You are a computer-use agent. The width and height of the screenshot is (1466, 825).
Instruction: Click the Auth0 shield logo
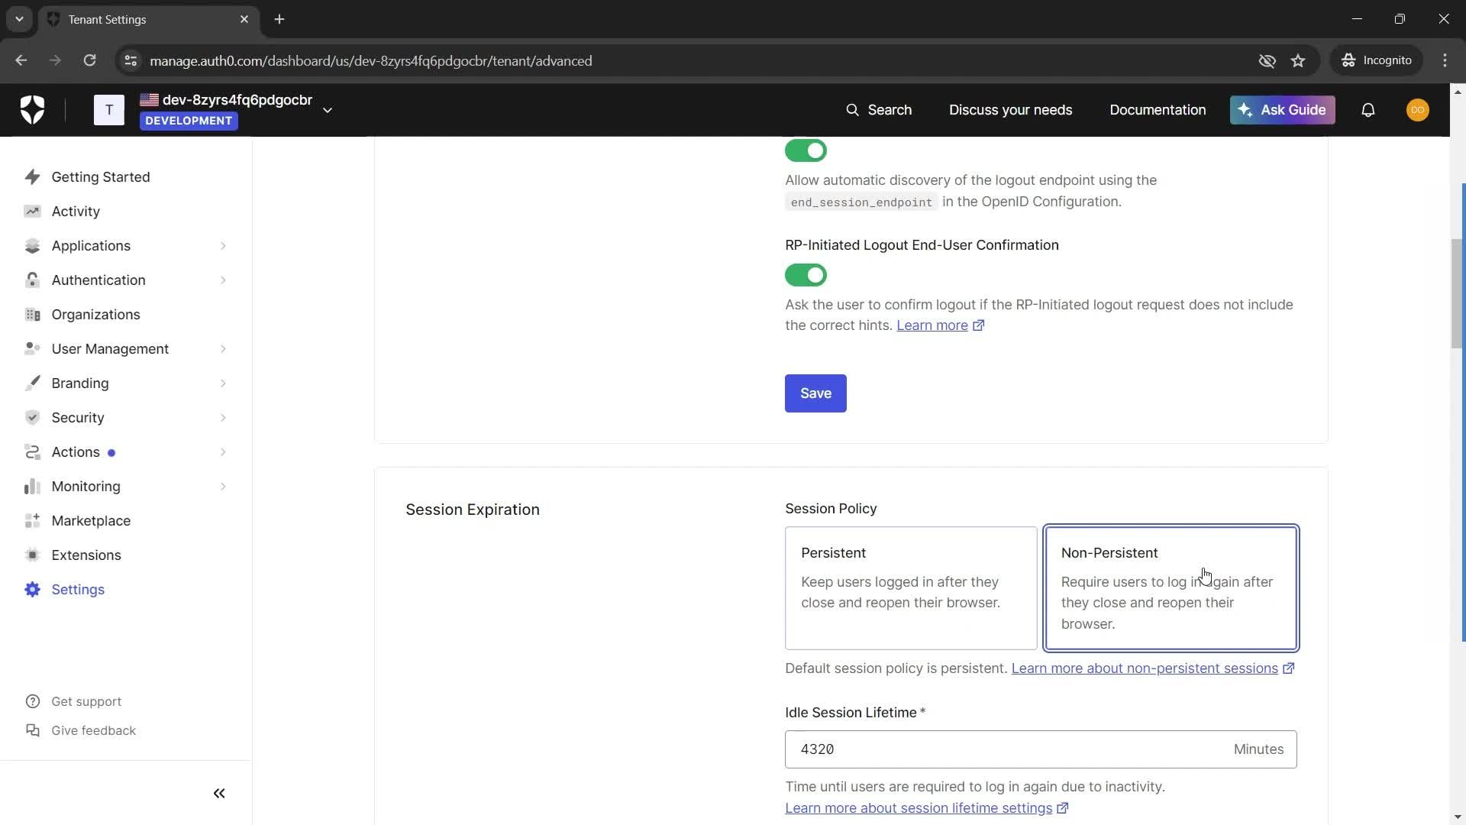coord(32,110)
